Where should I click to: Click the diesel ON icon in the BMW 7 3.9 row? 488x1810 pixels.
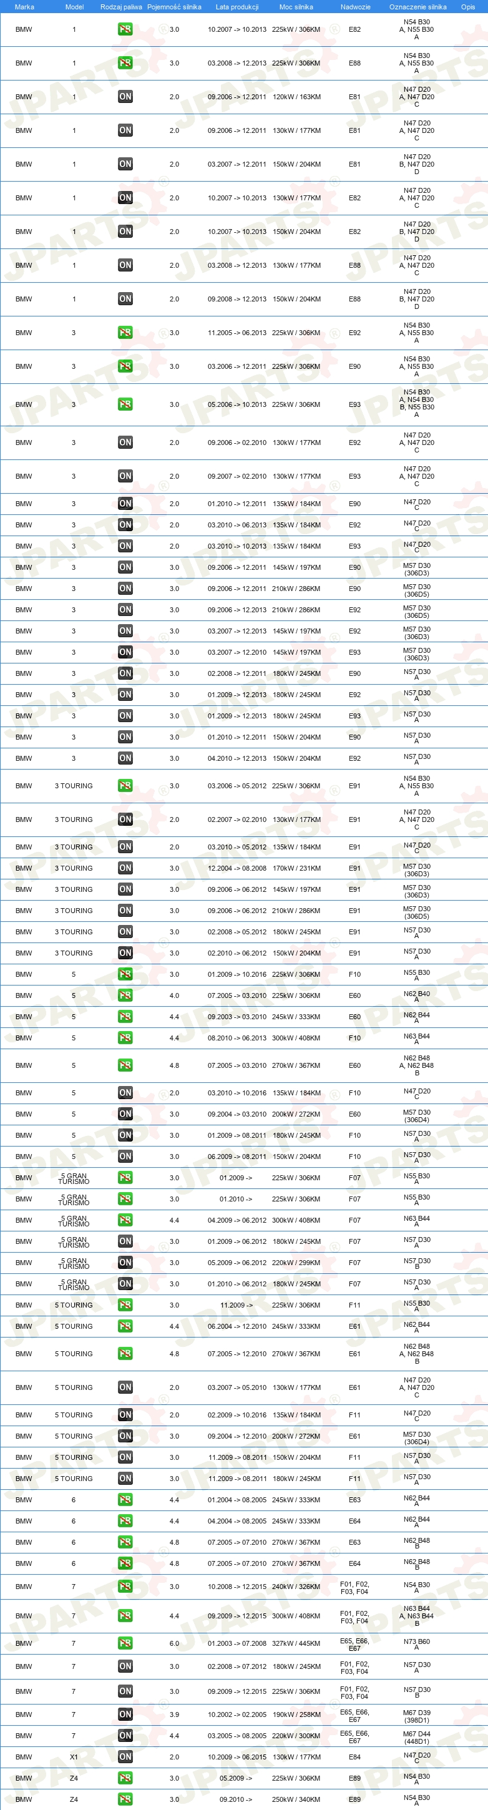[x=125, y=1715]
